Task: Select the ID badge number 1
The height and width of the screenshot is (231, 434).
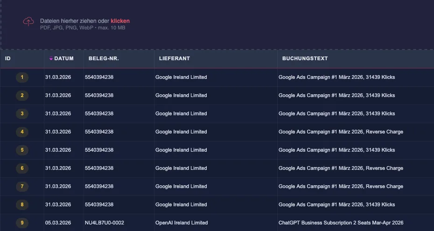Action: tap(22, 77)
